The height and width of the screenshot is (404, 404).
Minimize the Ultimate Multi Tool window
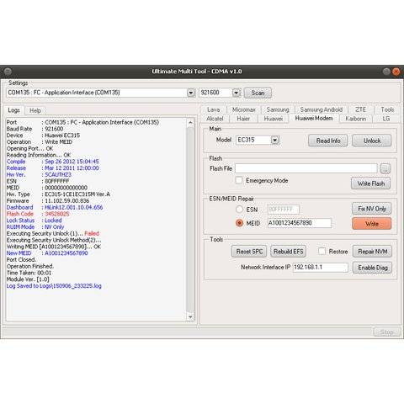386,72
